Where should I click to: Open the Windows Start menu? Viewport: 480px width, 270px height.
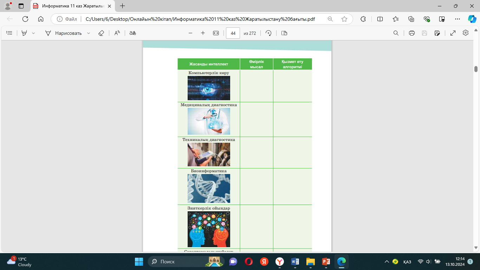[139, 262]
